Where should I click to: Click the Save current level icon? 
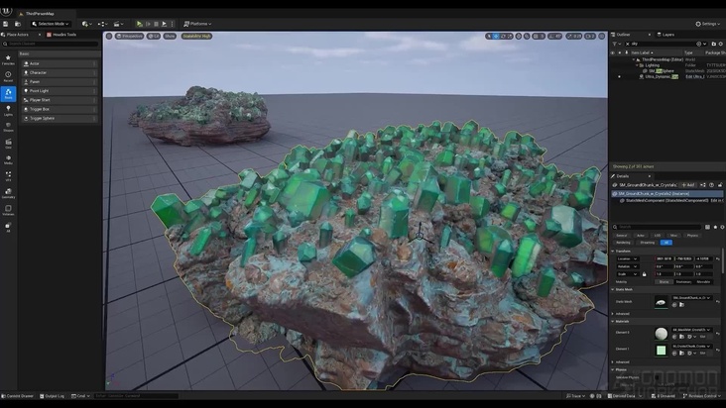pos(6,24)
